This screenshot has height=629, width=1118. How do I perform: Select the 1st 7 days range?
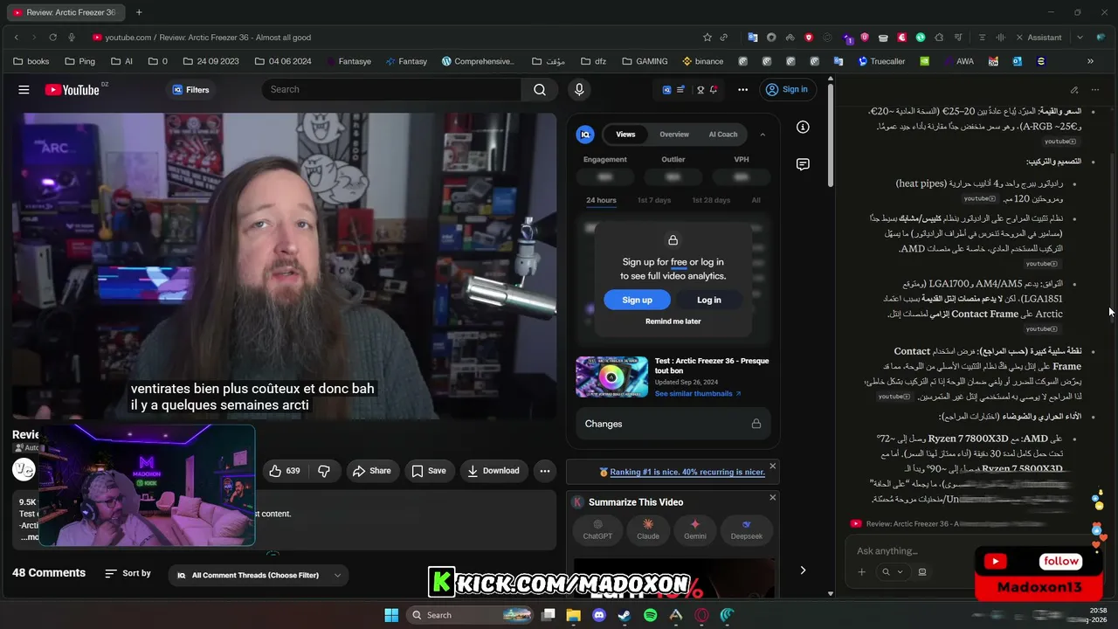(x=654, y=200)
